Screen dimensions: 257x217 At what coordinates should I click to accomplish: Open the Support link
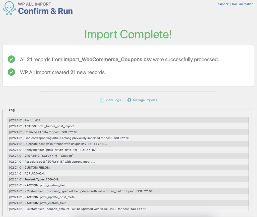pyautogui.click(x=224, y=4)
